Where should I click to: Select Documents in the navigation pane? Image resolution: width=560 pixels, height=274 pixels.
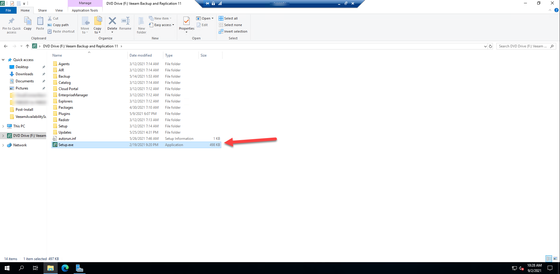click(25, 81)
